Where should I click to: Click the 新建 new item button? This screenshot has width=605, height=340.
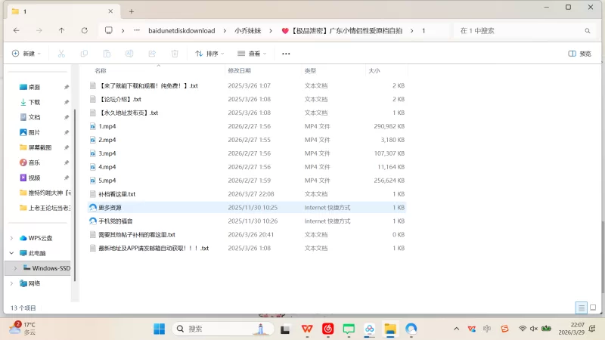coord(26,54)
